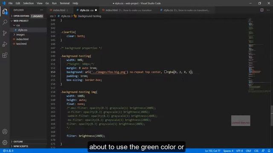The image size is (273, 153).
Task: Open the Explorer view in activity bar
Action: 5,11
